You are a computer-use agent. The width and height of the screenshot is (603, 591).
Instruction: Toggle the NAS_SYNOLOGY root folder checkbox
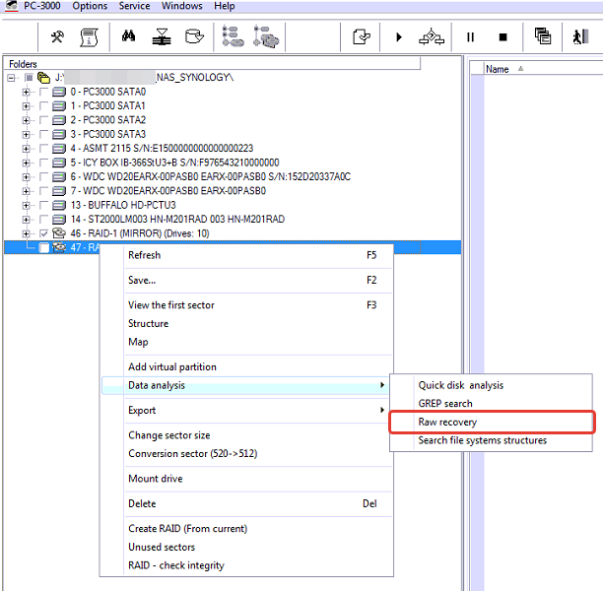[x=29, y=78]
